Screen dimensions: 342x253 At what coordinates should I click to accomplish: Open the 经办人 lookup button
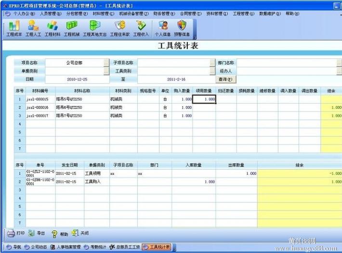click(339, 71)
